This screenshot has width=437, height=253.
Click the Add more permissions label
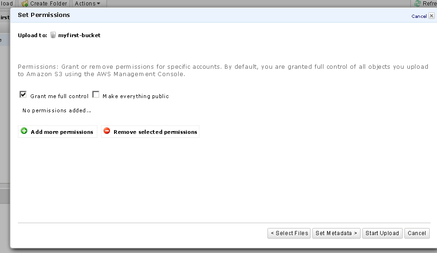coord(62,132)
